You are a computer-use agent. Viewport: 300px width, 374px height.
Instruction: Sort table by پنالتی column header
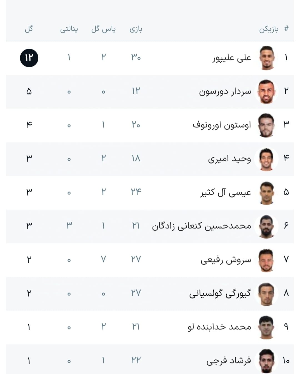pos(69,29)
